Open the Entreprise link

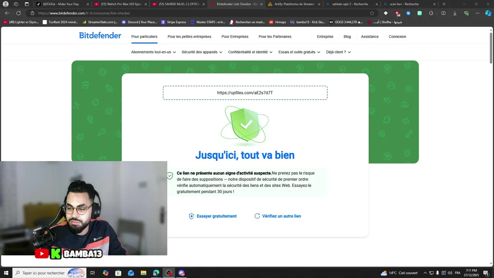click(x=325, y=37)
